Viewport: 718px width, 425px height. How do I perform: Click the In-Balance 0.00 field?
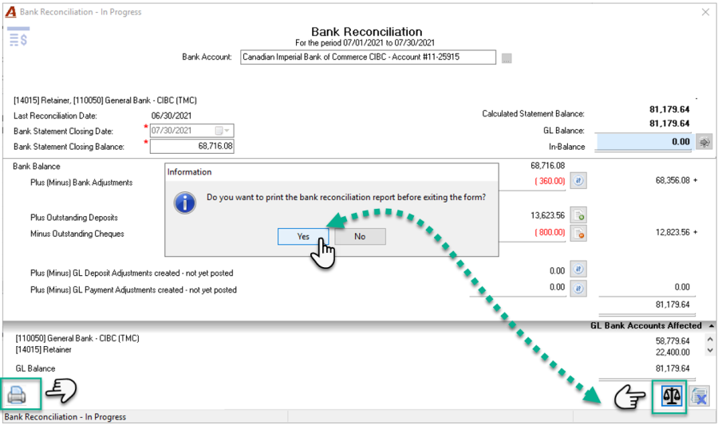[x=644, y=142]
